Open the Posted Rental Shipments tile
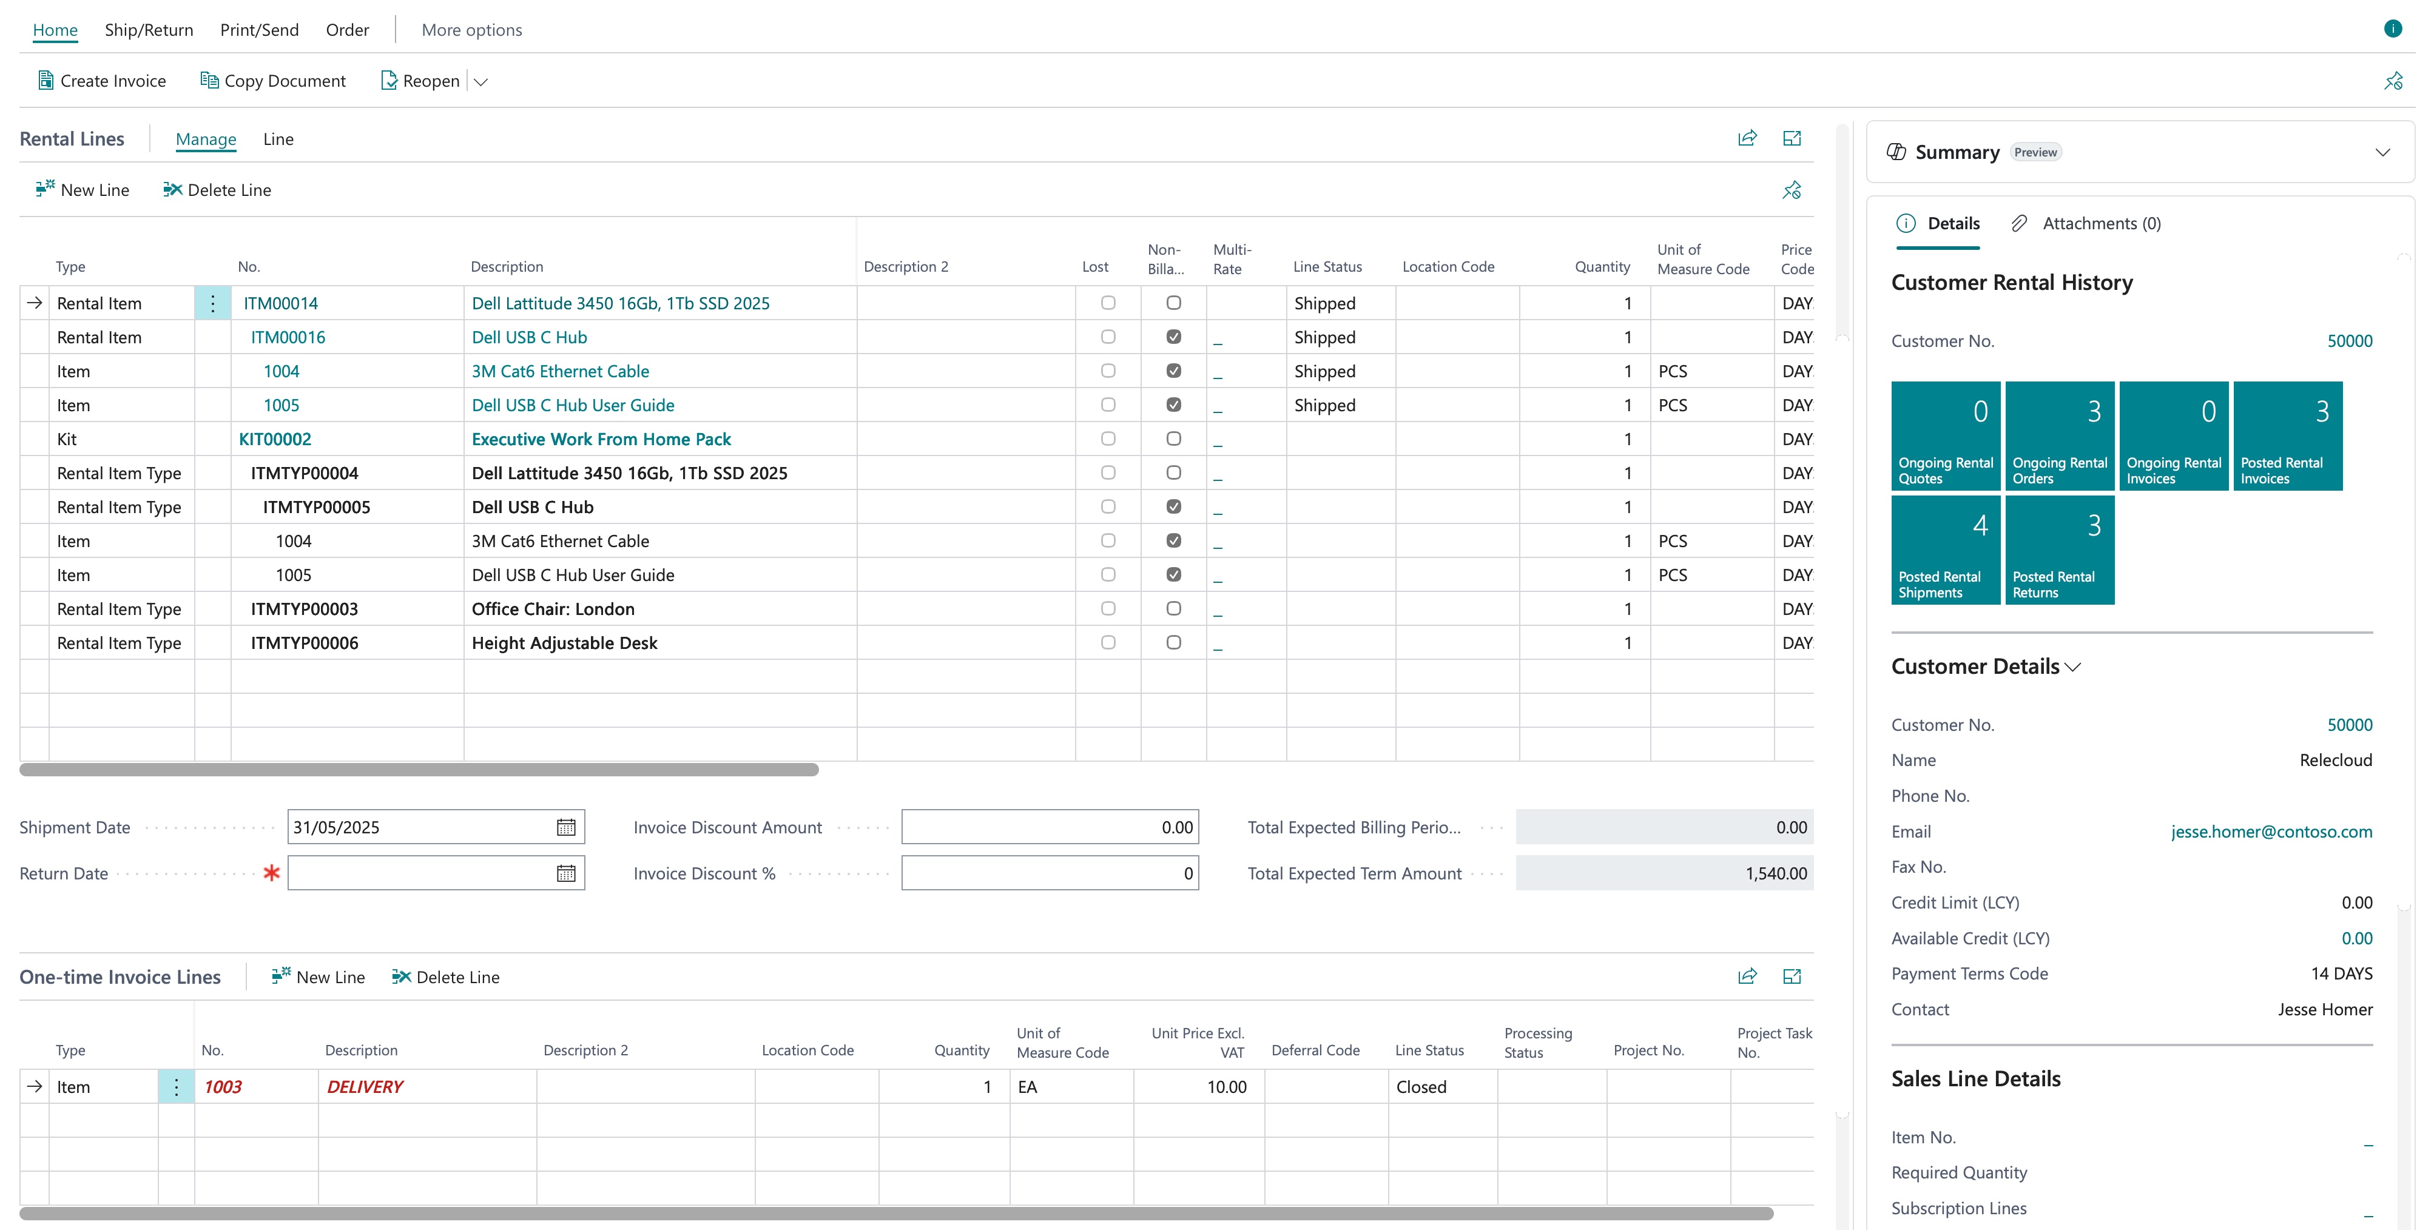Image resolution: width=2434 pixels, height=1230 pixels. (1946, 550)
